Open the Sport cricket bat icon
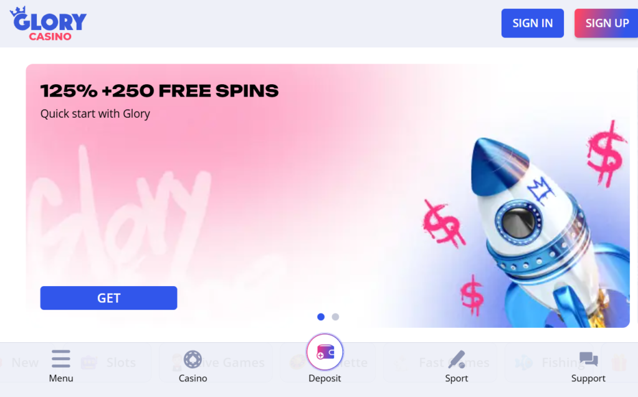The image size is (638, 397). click(x=457, y=359)
